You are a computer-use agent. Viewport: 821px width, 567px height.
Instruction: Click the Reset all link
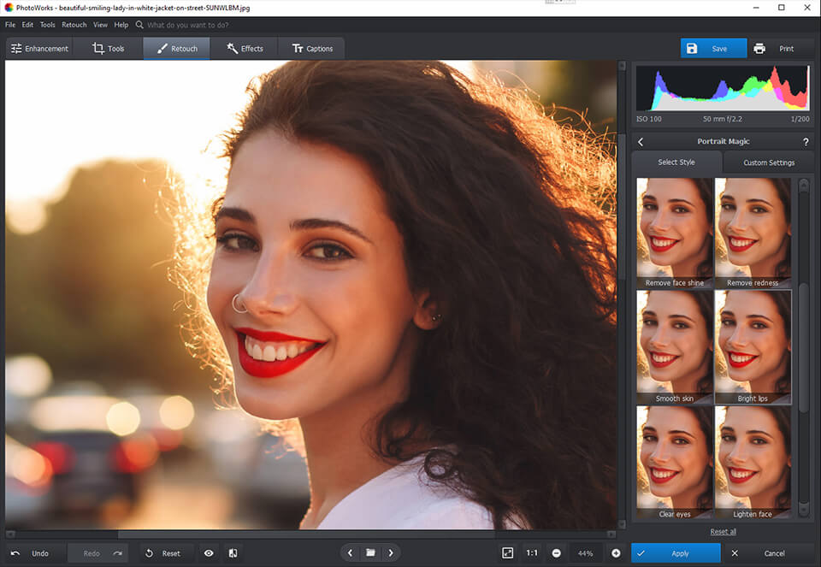coord(723,532)
